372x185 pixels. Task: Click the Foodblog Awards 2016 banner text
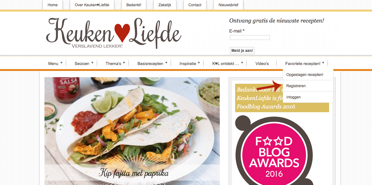point(266,107)
